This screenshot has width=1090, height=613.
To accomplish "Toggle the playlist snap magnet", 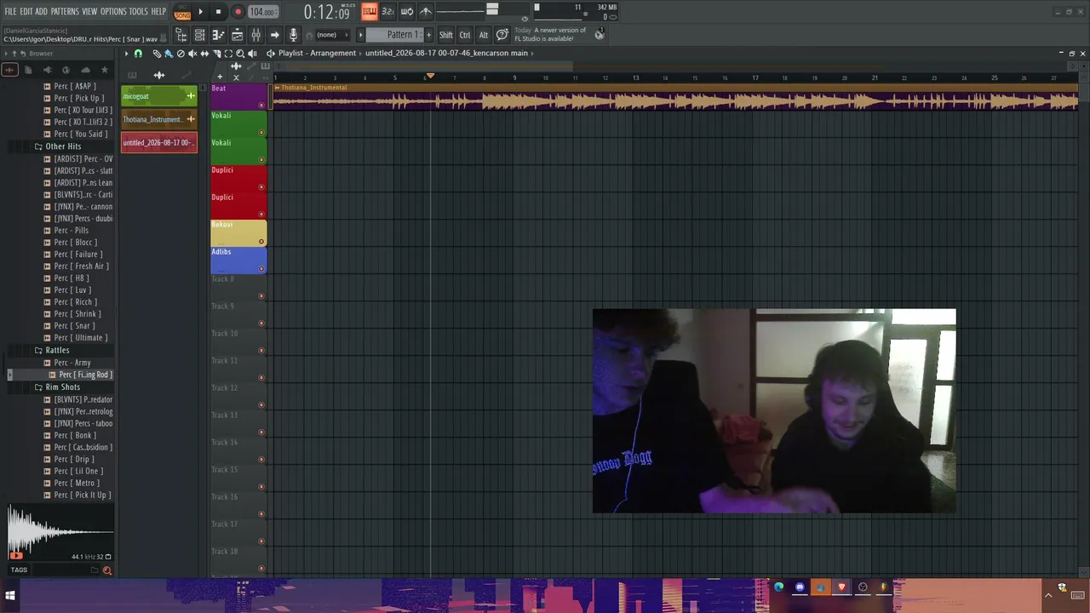I will pos(138,54).
